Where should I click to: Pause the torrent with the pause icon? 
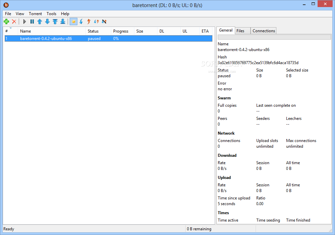click(32, 21)
